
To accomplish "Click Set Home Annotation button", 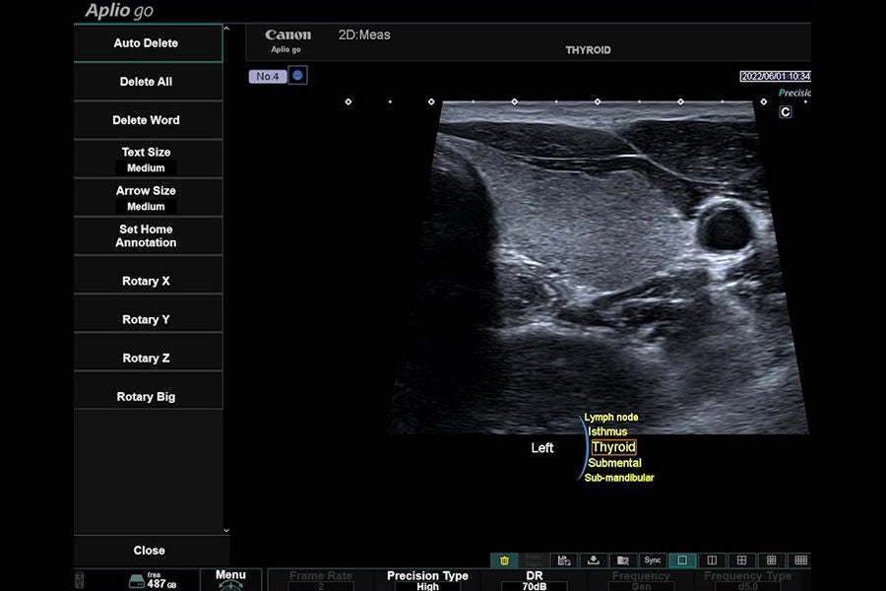I will (x=148, y=235).
